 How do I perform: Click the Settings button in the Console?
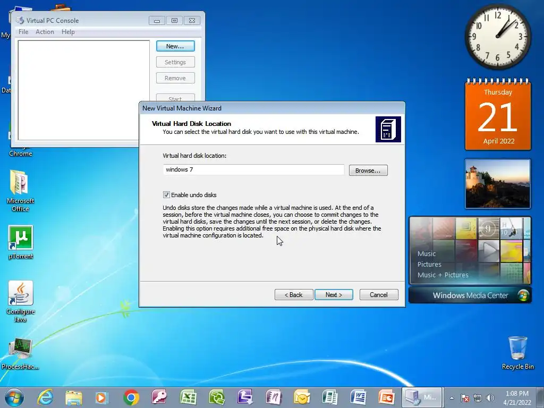(x=175, y=62)
